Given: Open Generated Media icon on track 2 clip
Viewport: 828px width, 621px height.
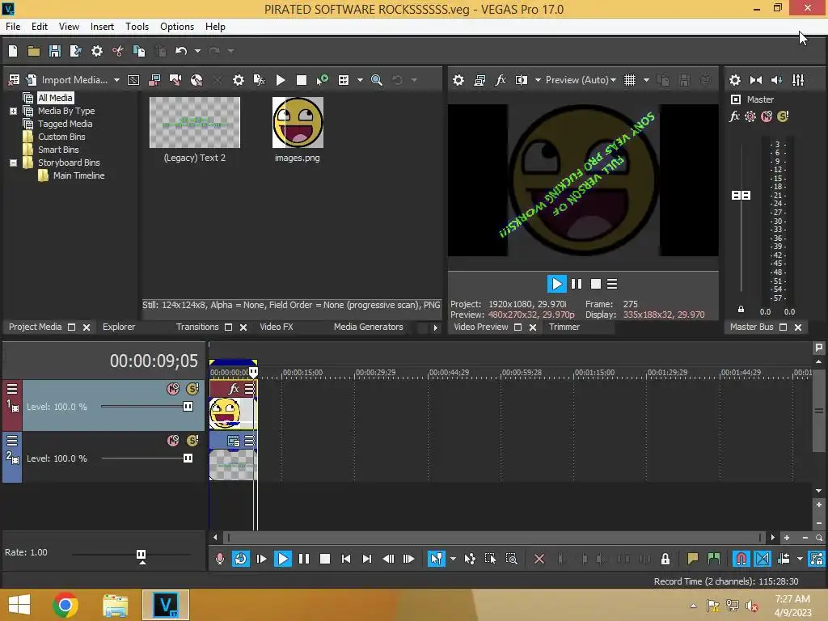Looking at the screenshot, I should point(234,441).
